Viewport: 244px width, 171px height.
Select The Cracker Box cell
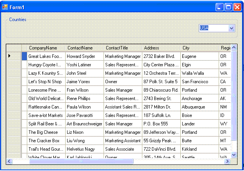[x=46, y=141]
